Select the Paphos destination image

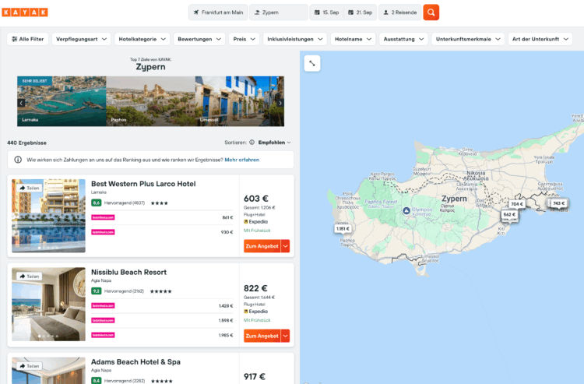pos(150,101)
